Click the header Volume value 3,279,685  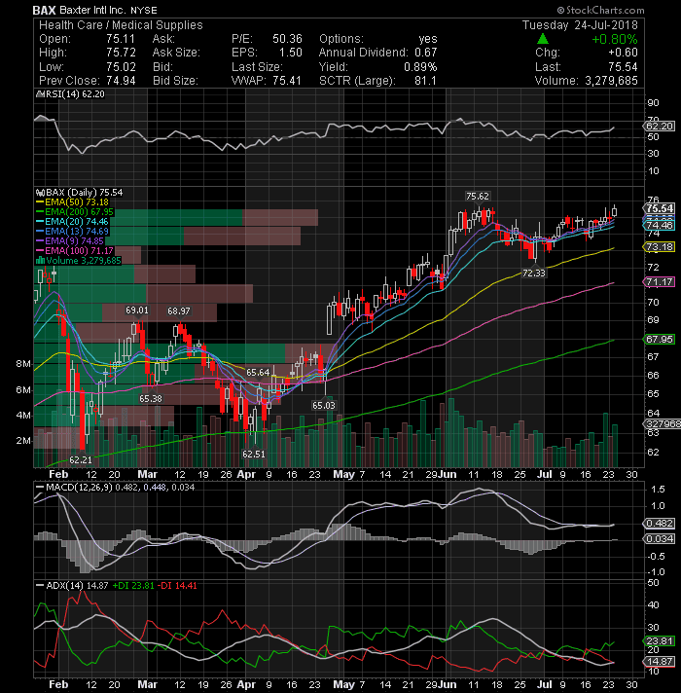[x=611, y=81]
